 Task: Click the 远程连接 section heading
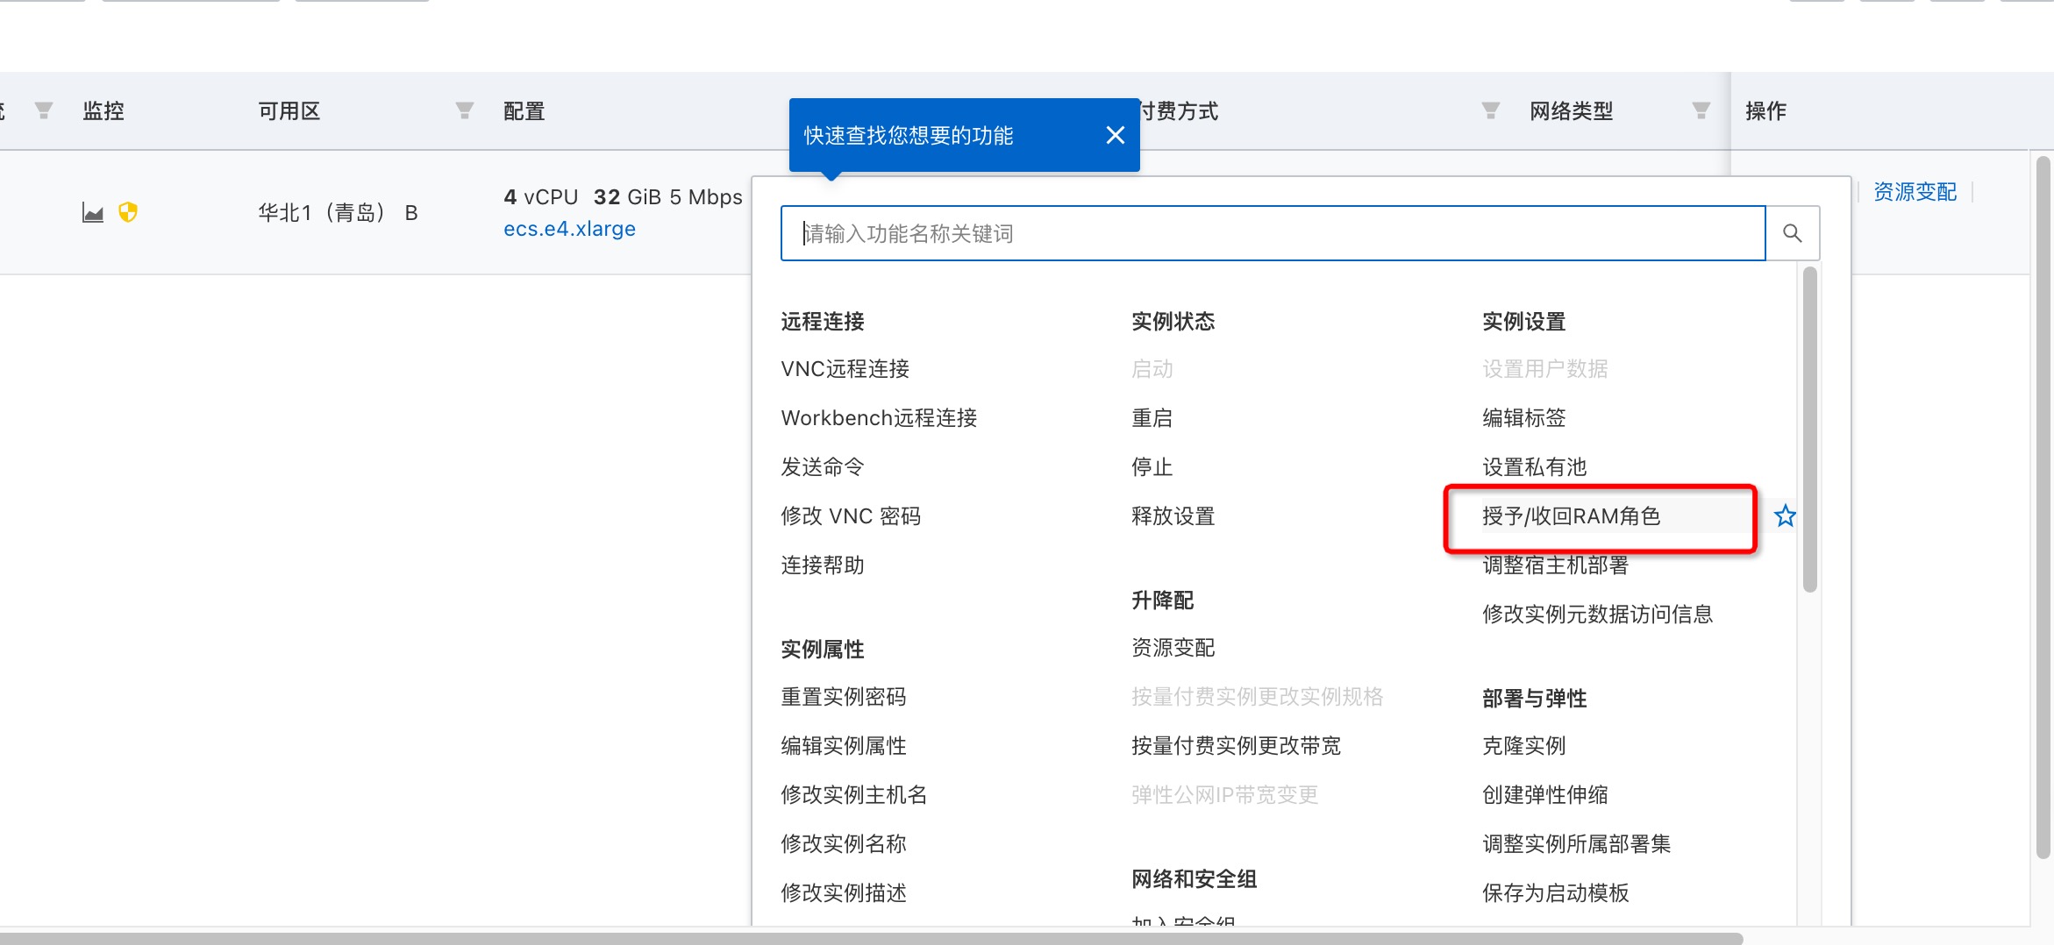(x=823, y=322)
